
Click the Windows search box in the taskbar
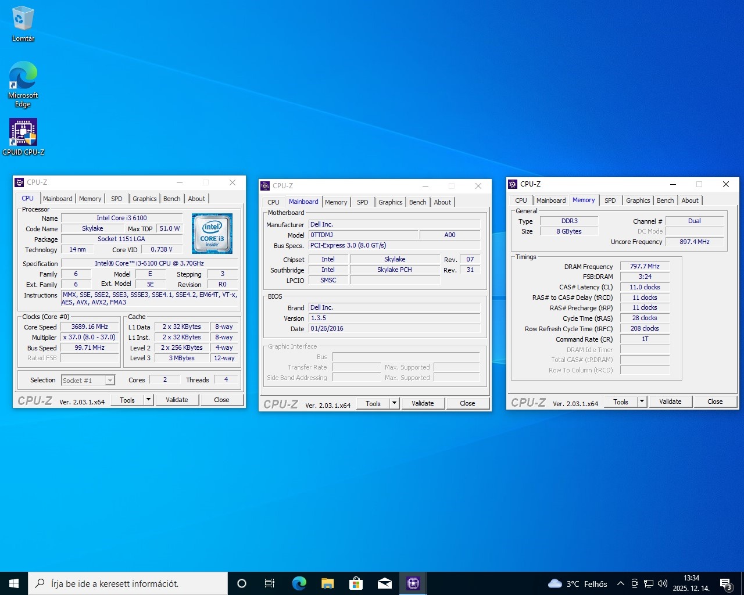click(x=128, y=583)
